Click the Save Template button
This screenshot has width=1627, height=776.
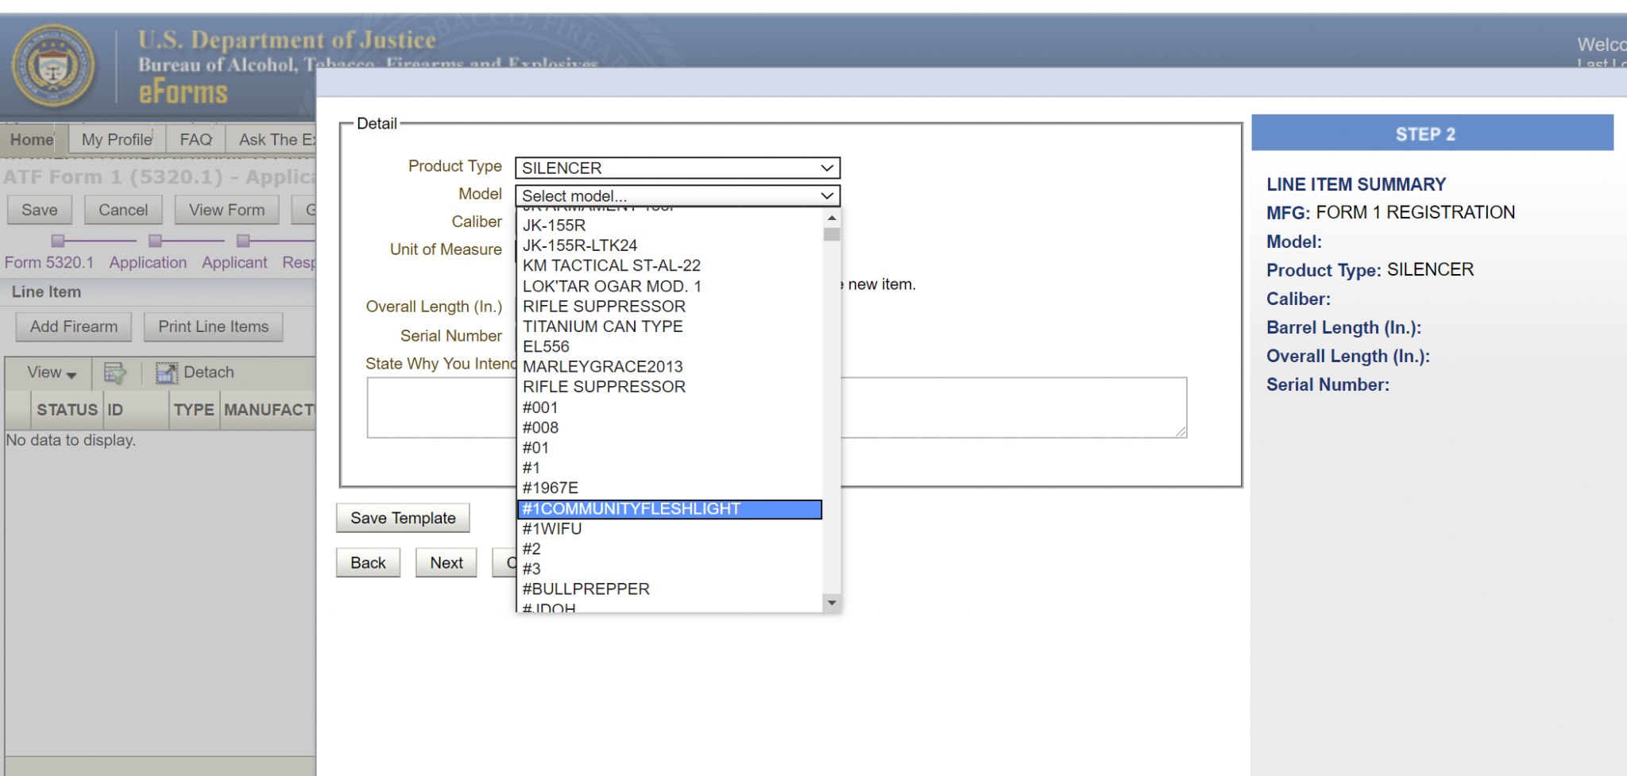point(403,518)
